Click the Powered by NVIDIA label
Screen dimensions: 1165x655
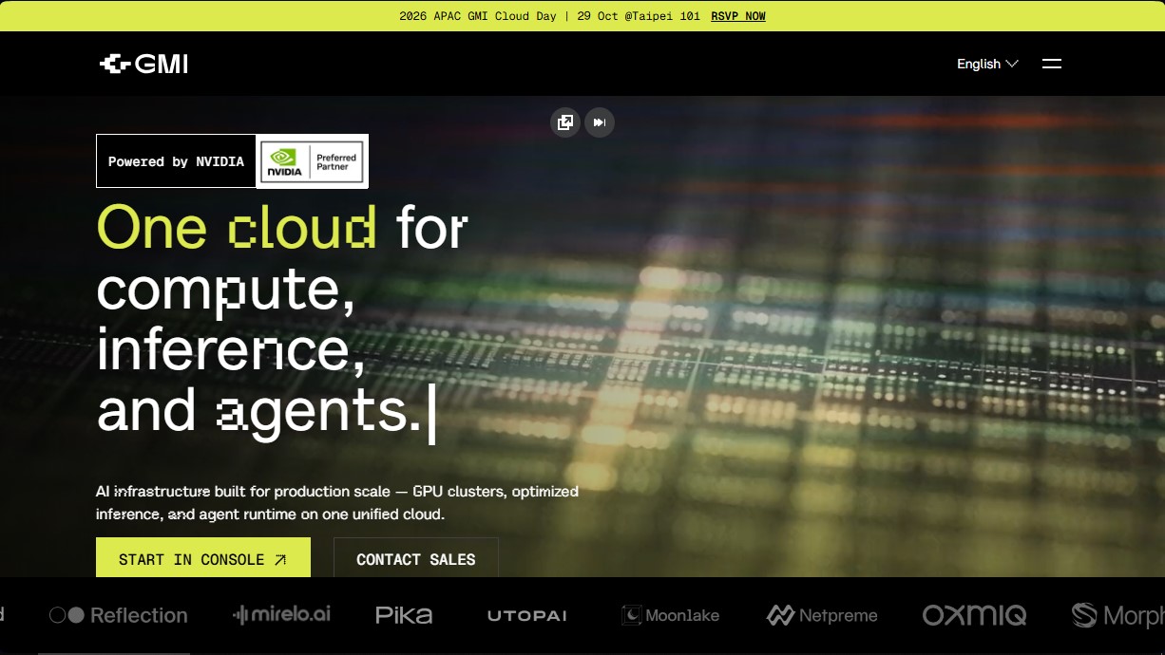click(176, 161)
